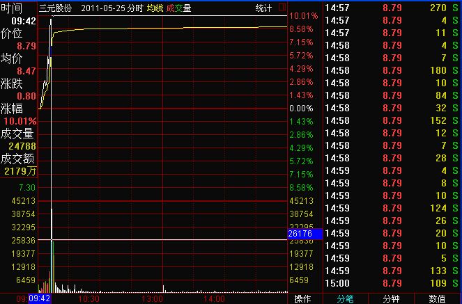Click the 09:42 time cursor marker
The image size is (462, 304).
point(40,298)
